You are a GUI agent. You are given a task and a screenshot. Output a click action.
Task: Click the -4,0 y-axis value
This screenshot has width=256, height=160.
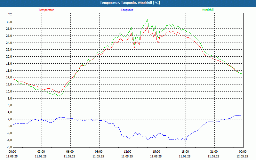coord(10,140)
